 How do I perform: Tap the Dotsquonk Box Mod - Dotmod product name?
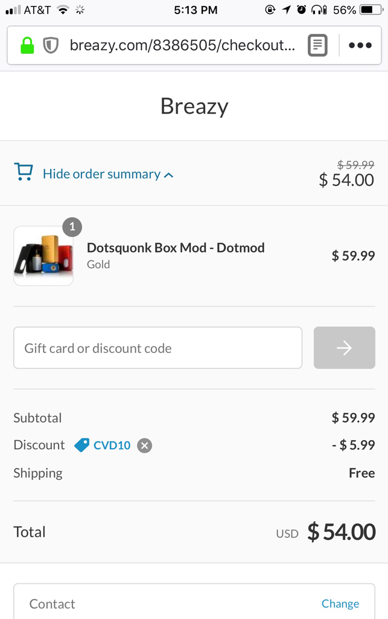coord(176,247)
